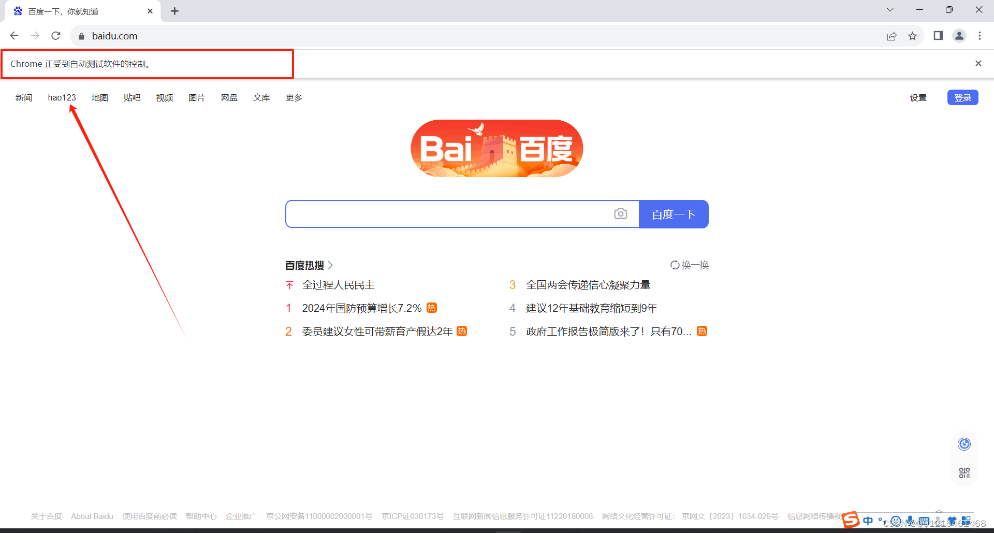Open the 关于百度 footer link
Screen dimensions: 994x533
pos(46,516)
